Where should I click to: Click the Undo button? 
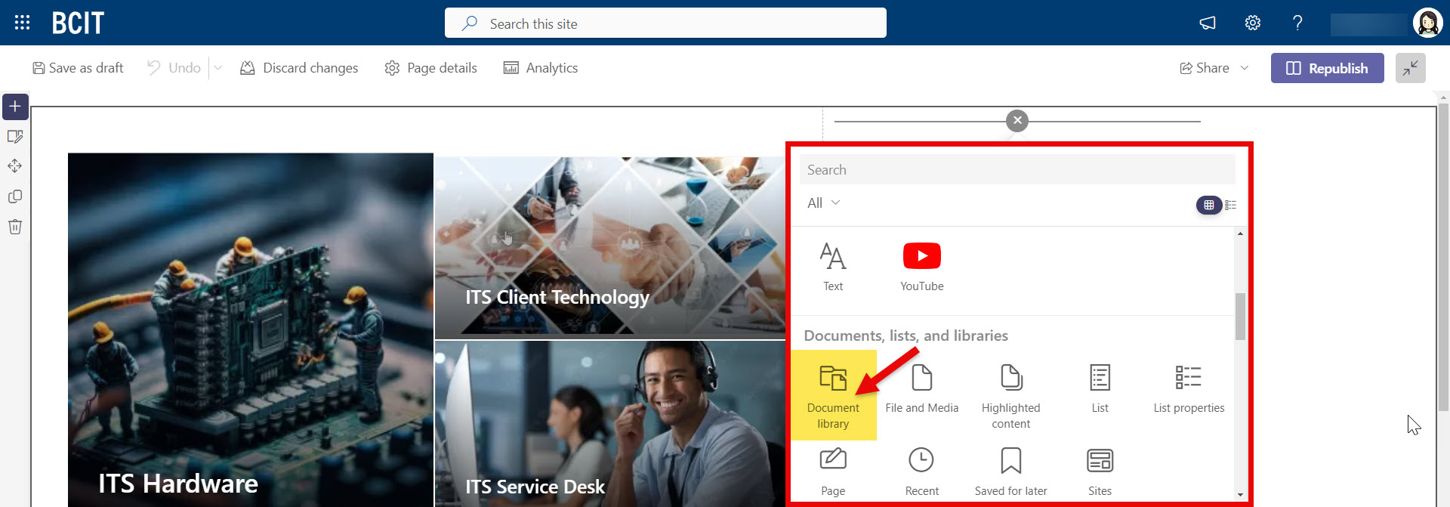(x=174, y=68)
